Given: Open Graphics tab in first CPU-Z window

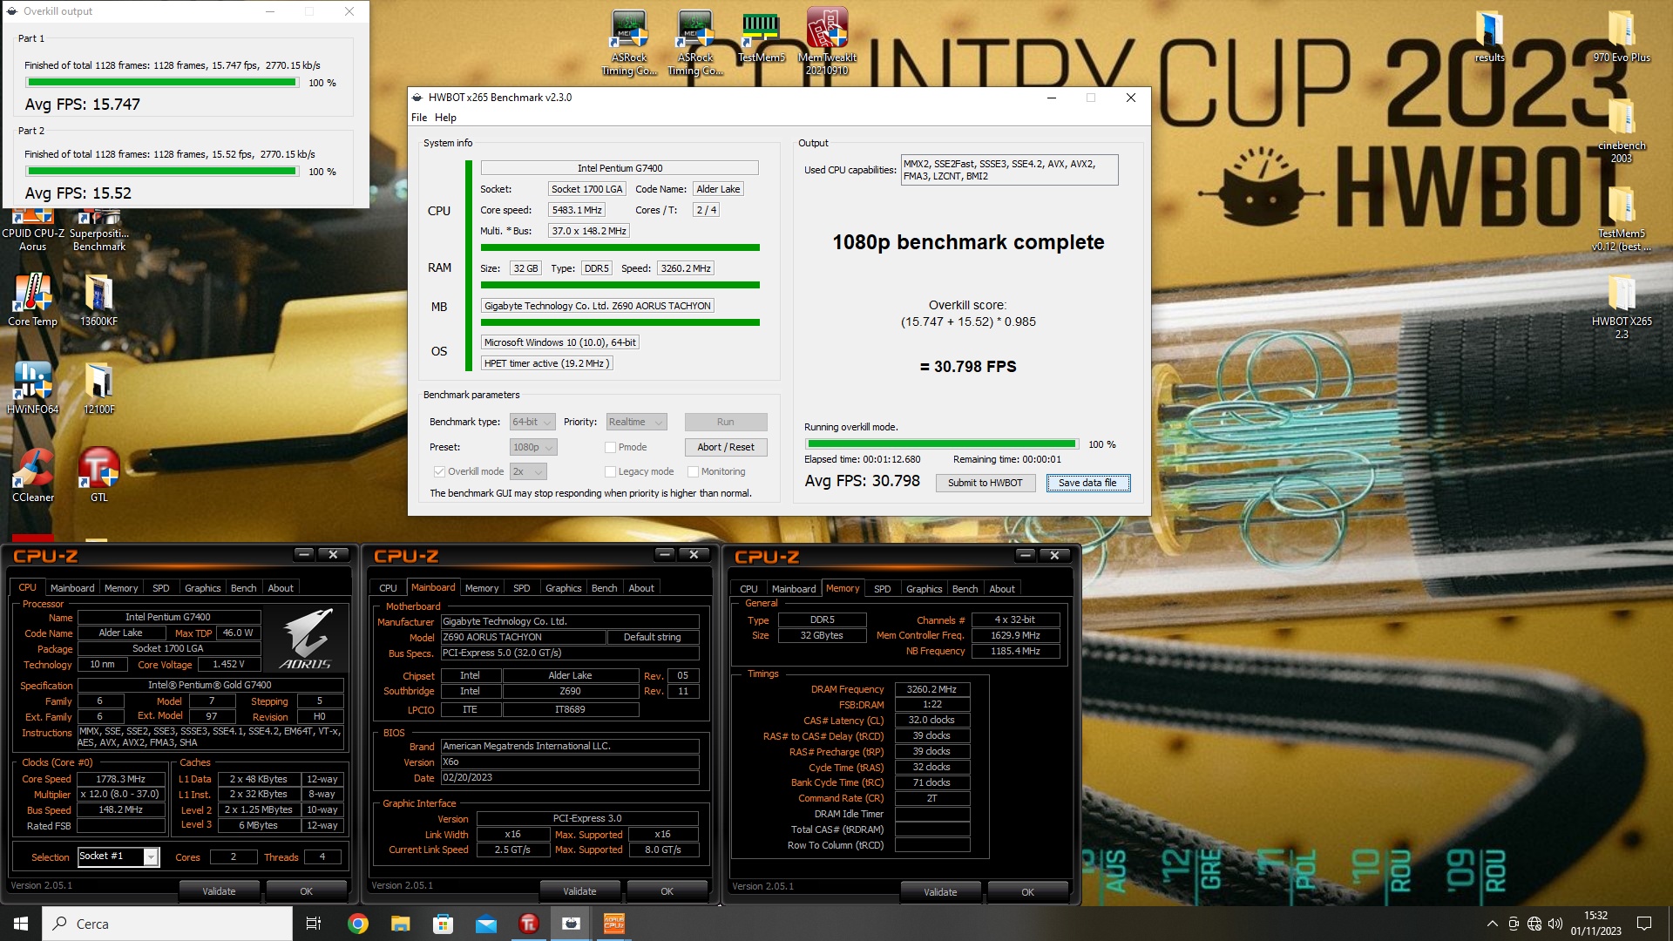Looking at the screenshot, I should point(202,588).
